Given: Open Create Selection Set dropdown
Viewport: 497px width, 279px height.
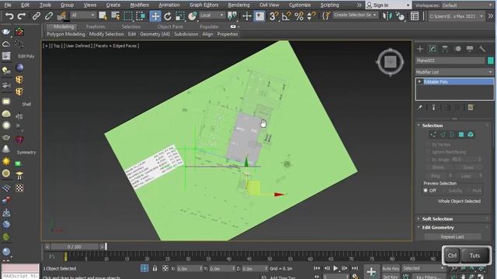Looking at the screenshot, I should point(355,15).
